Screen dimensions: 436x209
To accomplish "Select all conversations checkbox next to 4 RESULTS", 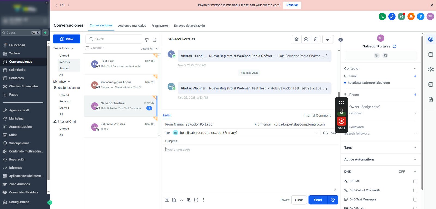I will tap(87, 48).
